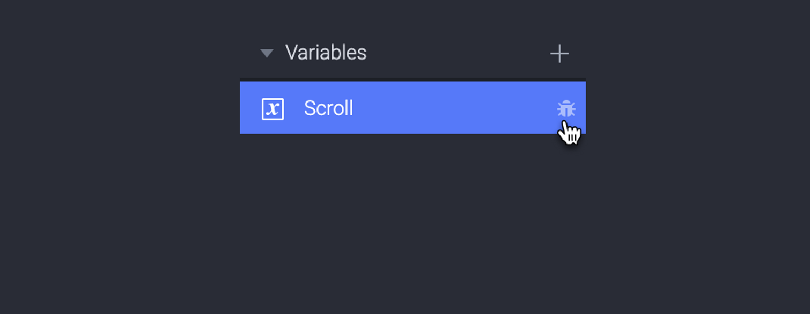
Task: Enable the bug inspector on Scroll row
Action: click(566, 109)
